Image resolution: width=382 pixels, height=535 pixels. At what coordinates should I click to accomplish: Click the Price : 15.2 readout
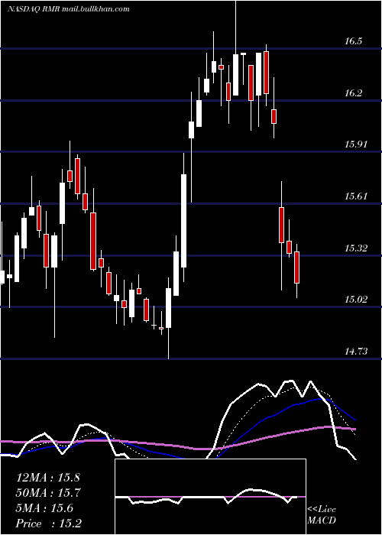pos(49,524)
